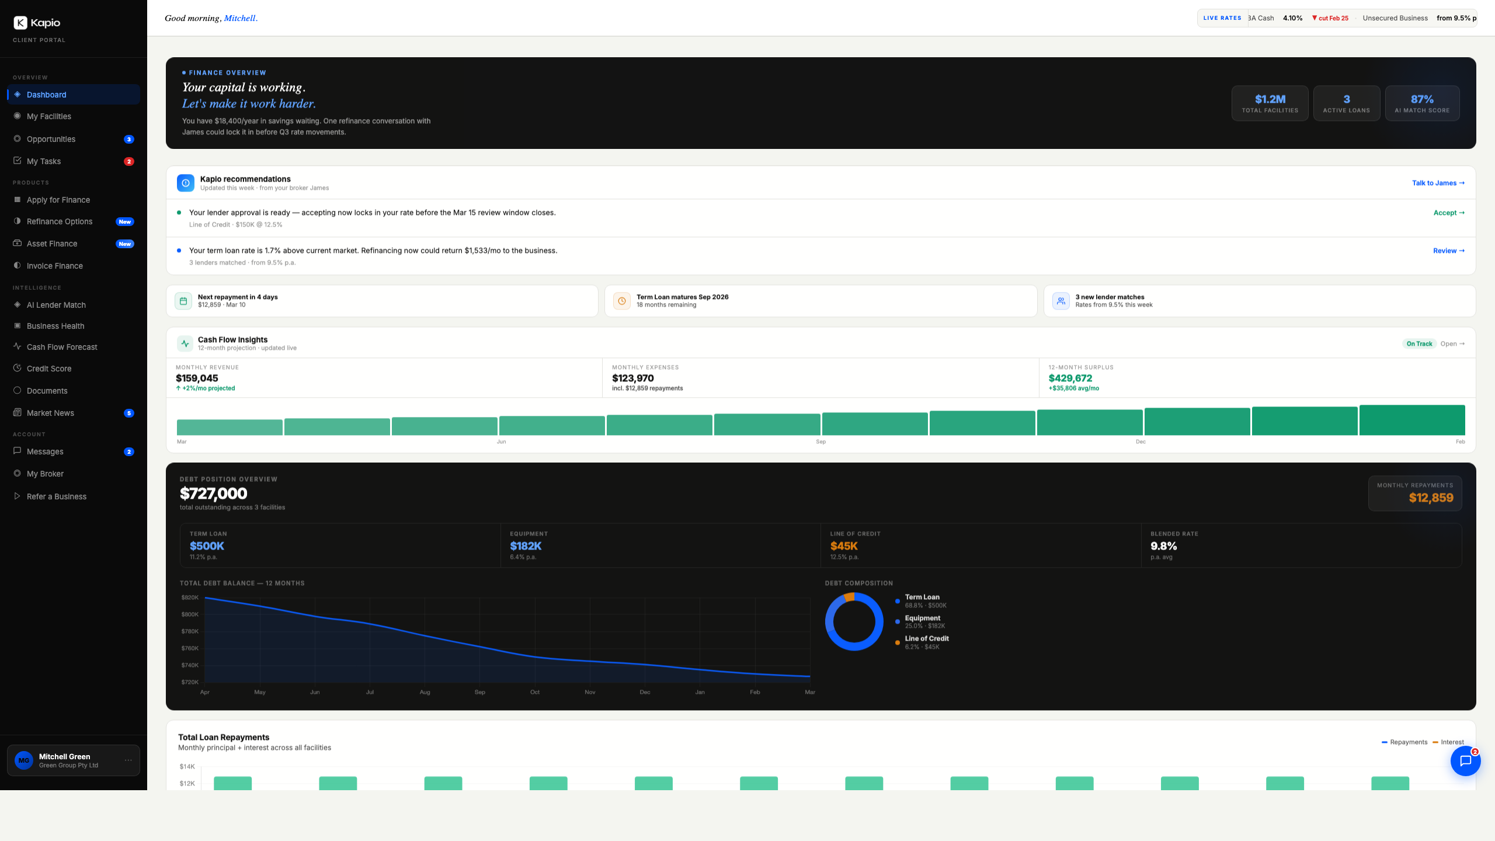
Task: Open the calendar icon on next repayment card
Action: (x=183, y=301)
